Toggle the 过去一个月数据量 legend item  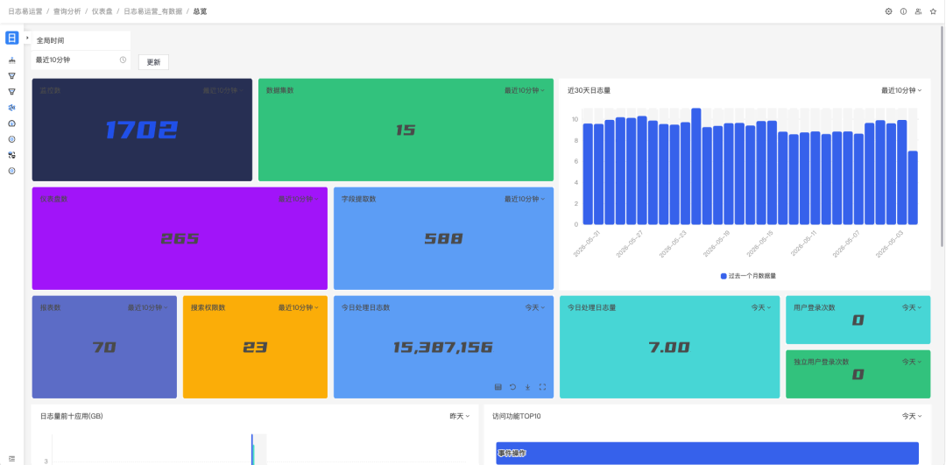[748, 276]
